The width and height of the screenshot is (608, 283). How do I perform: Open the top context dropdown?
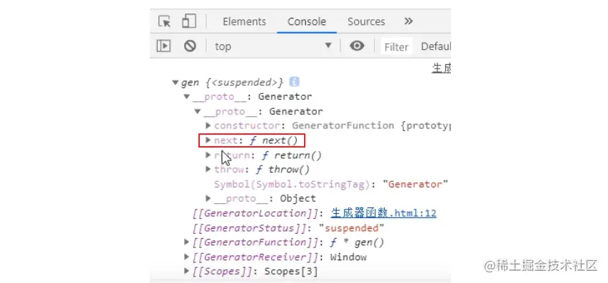(273, 46)
